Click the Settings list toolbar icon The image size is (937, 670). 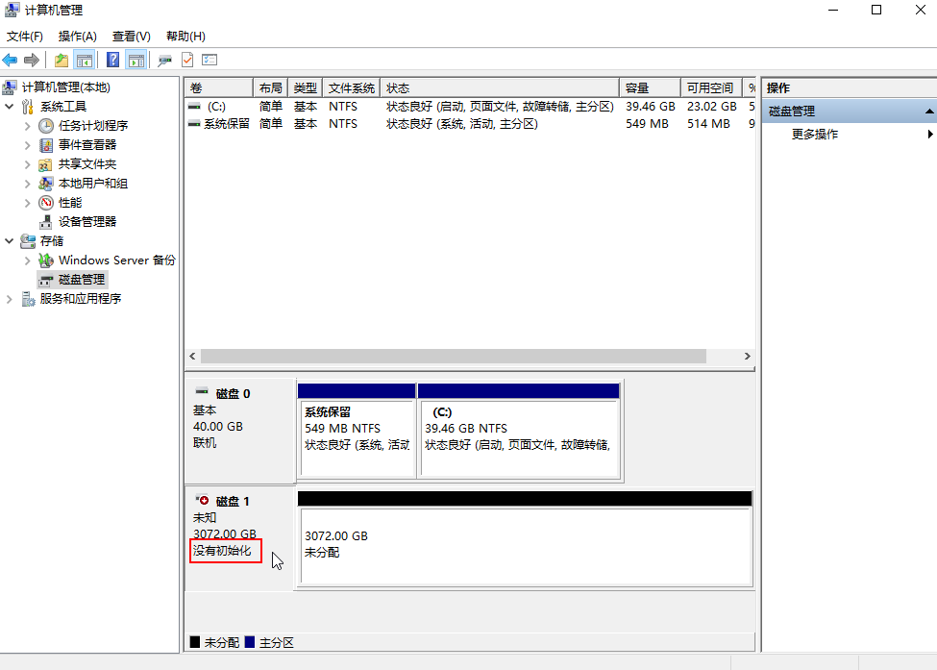210,60
